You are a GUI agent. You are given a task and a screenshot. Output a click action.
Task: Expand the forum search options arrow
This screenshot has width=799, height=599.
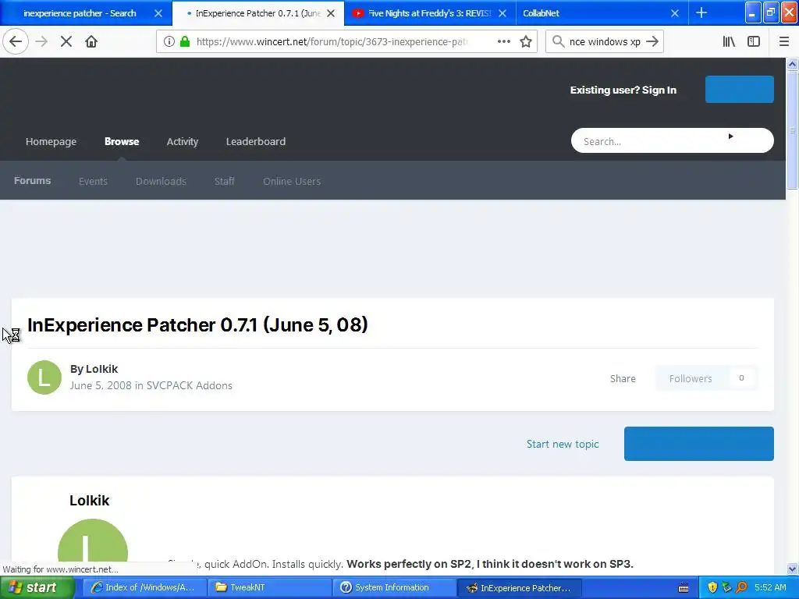click(x=730, y=136)
